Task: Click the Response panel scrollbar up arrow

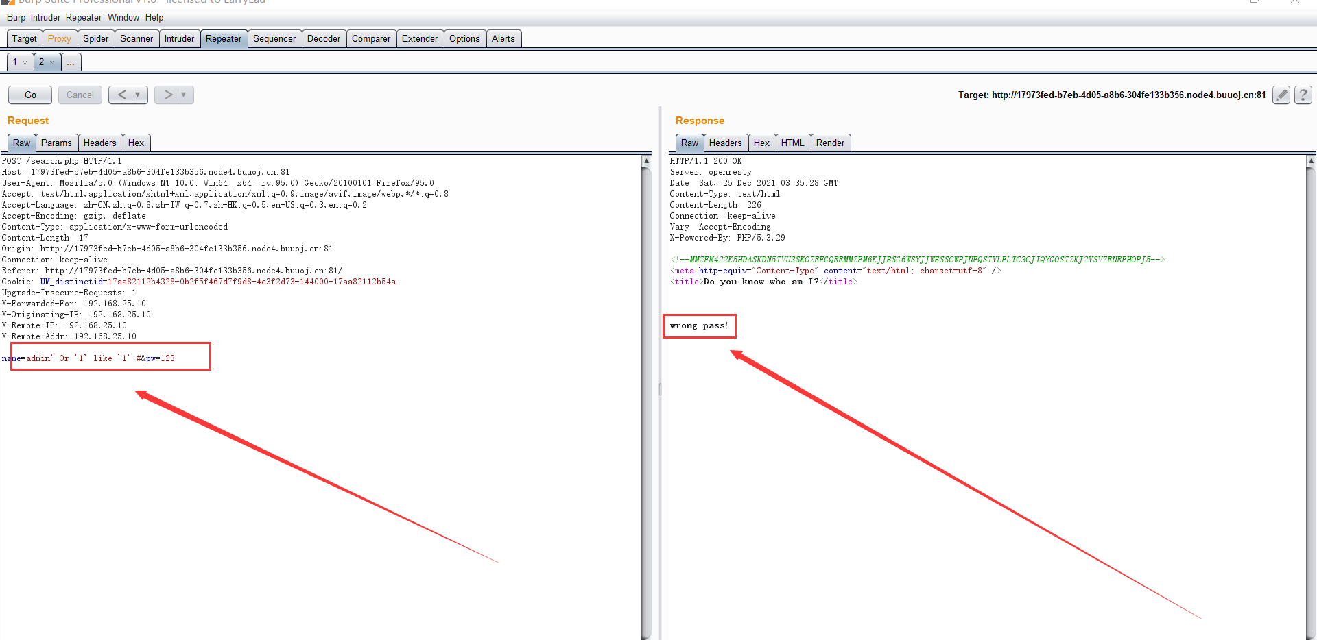Action: [x=1311, y=161]
